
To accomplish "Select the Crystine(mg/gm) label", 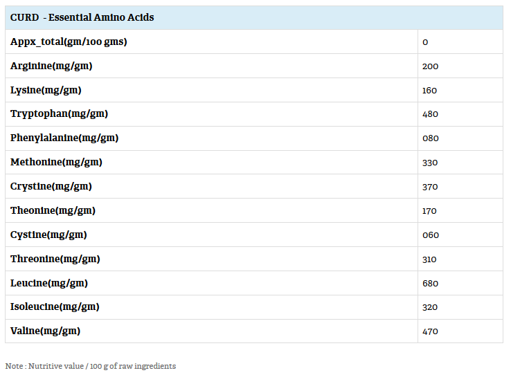I will pos(51,186).
